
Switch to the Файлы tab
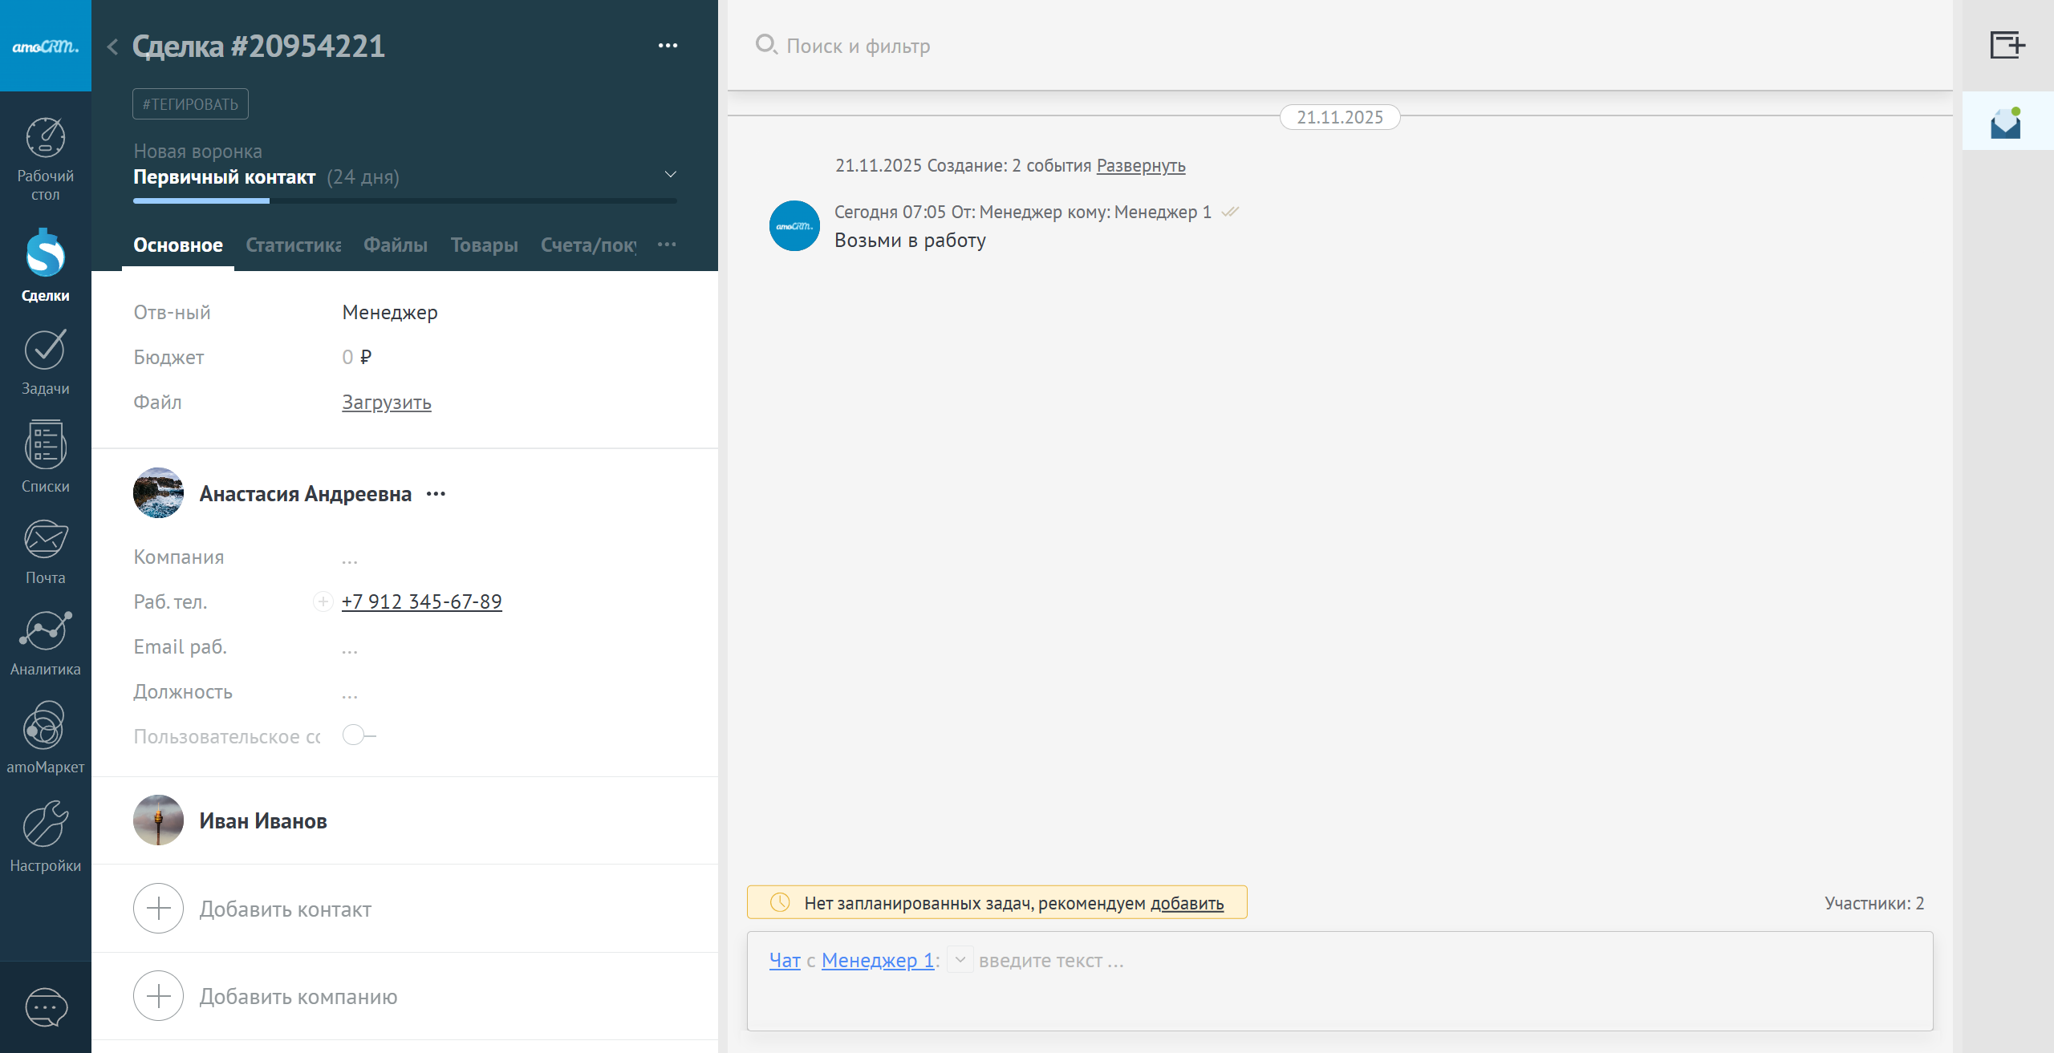pos(395,245)
